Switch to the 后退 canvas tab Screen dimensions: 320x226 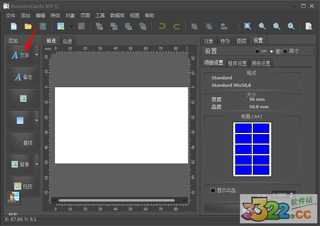pos(68,41)
